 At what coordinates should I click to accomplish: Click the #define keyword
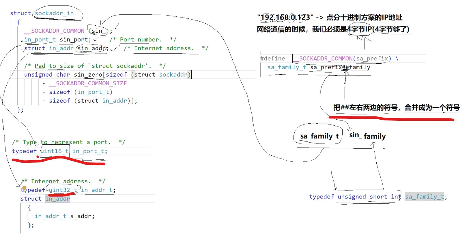(273, 58)
